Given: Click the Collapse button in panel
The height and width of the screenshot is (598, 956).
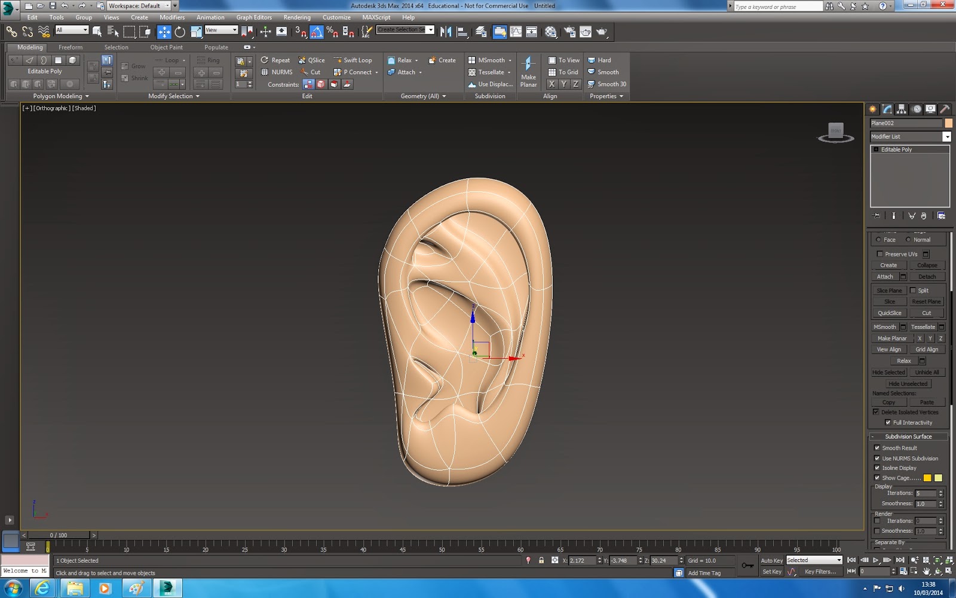Looking at the screenshot, I should tap(927, 266).
